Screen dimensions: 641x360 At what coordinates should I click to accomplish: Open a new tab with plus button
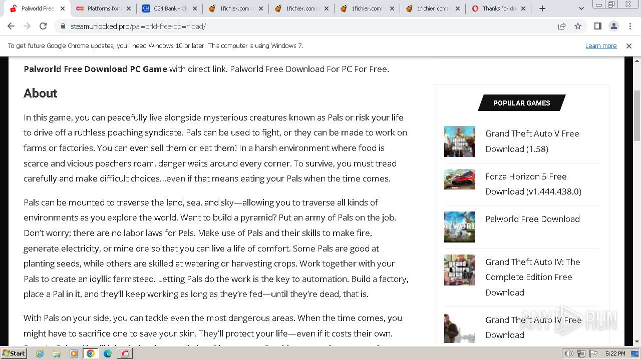pos(542,8)
